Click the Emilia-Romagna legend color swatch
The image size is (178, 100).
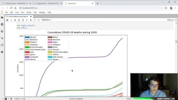pos(27,47)
